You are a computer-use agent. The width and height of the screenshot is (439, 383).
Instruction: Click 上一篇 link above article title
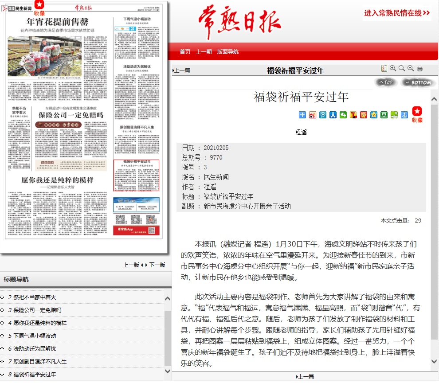point(181,70)
